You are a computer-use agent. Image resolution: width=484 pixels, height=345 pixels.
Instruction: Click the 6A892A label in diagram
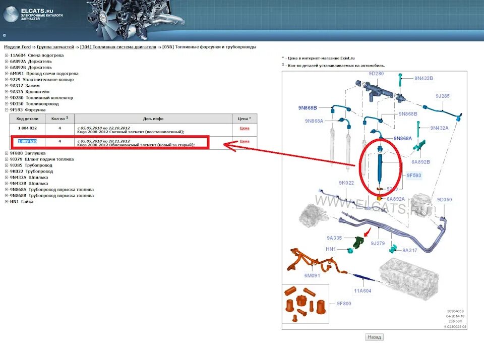[395, 199]
